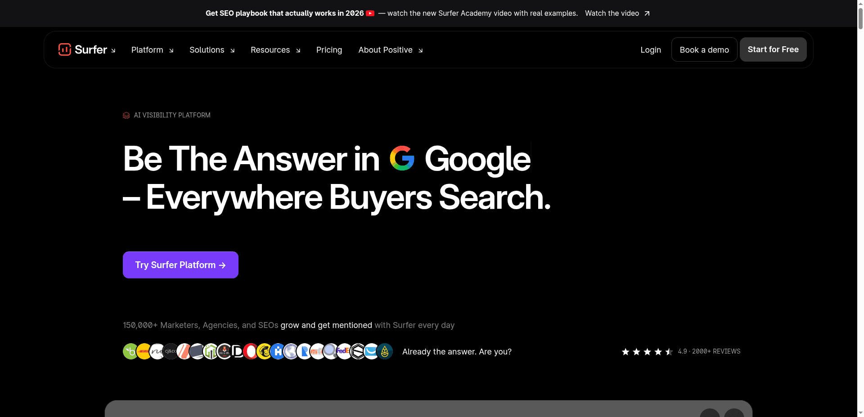Expand the Platform dropdown arrow
Viewport: 864px width, 417px height.
pos(171,50)
